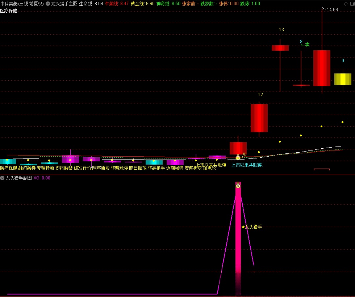
Task: Click the red candlestick labeled 12
Action: click(x=259, y=118)
